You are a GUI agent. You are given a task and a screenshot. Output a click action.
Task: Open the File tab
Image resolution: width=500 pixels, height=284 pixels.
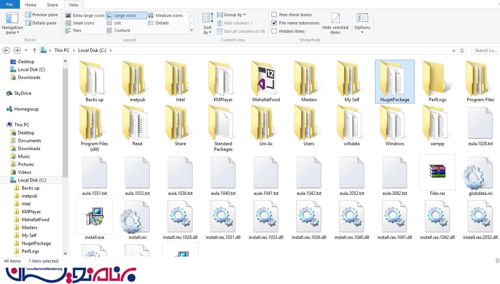coord(10,5)
